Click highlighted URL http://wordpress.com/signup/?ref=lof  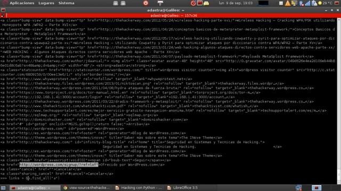tap(59, 164)
